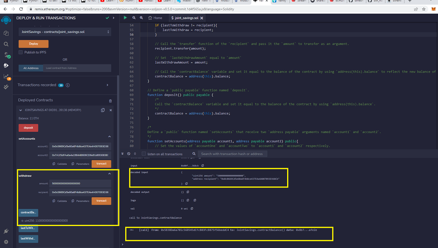This screenshot has height=248, width=438.
Task: Collapse the withdraw function panel
Action: click(x=109, y=174)
